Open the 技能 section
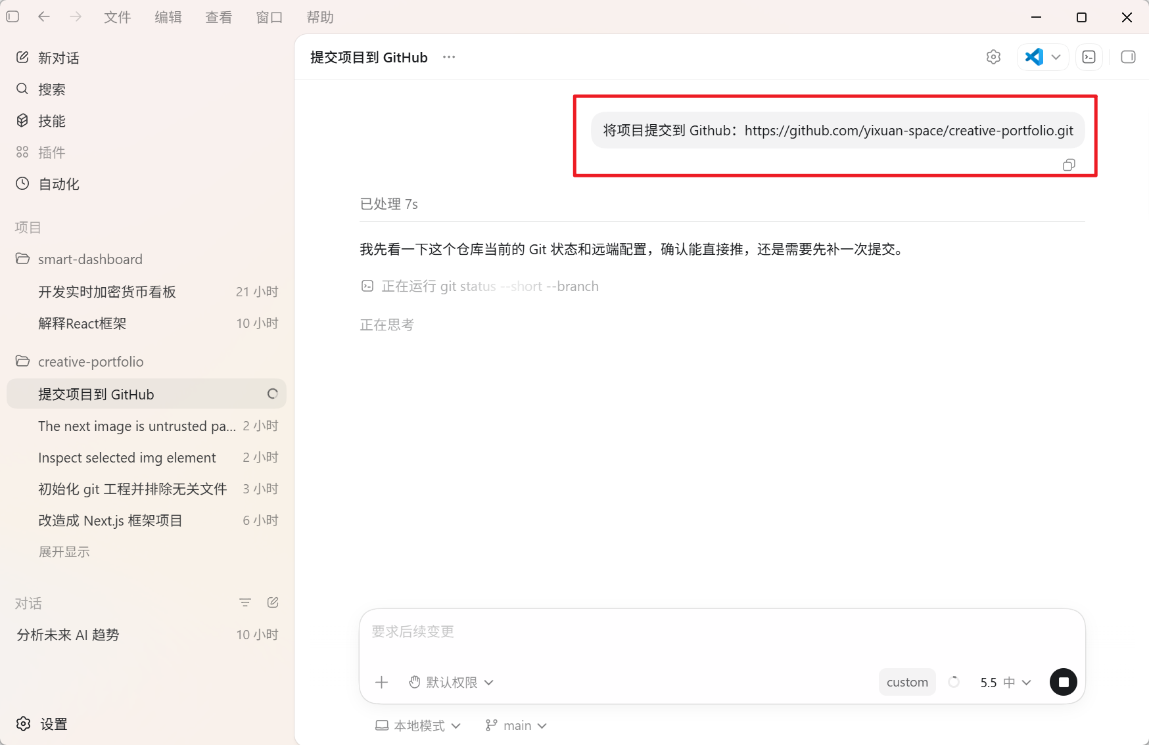 [147, 121]
